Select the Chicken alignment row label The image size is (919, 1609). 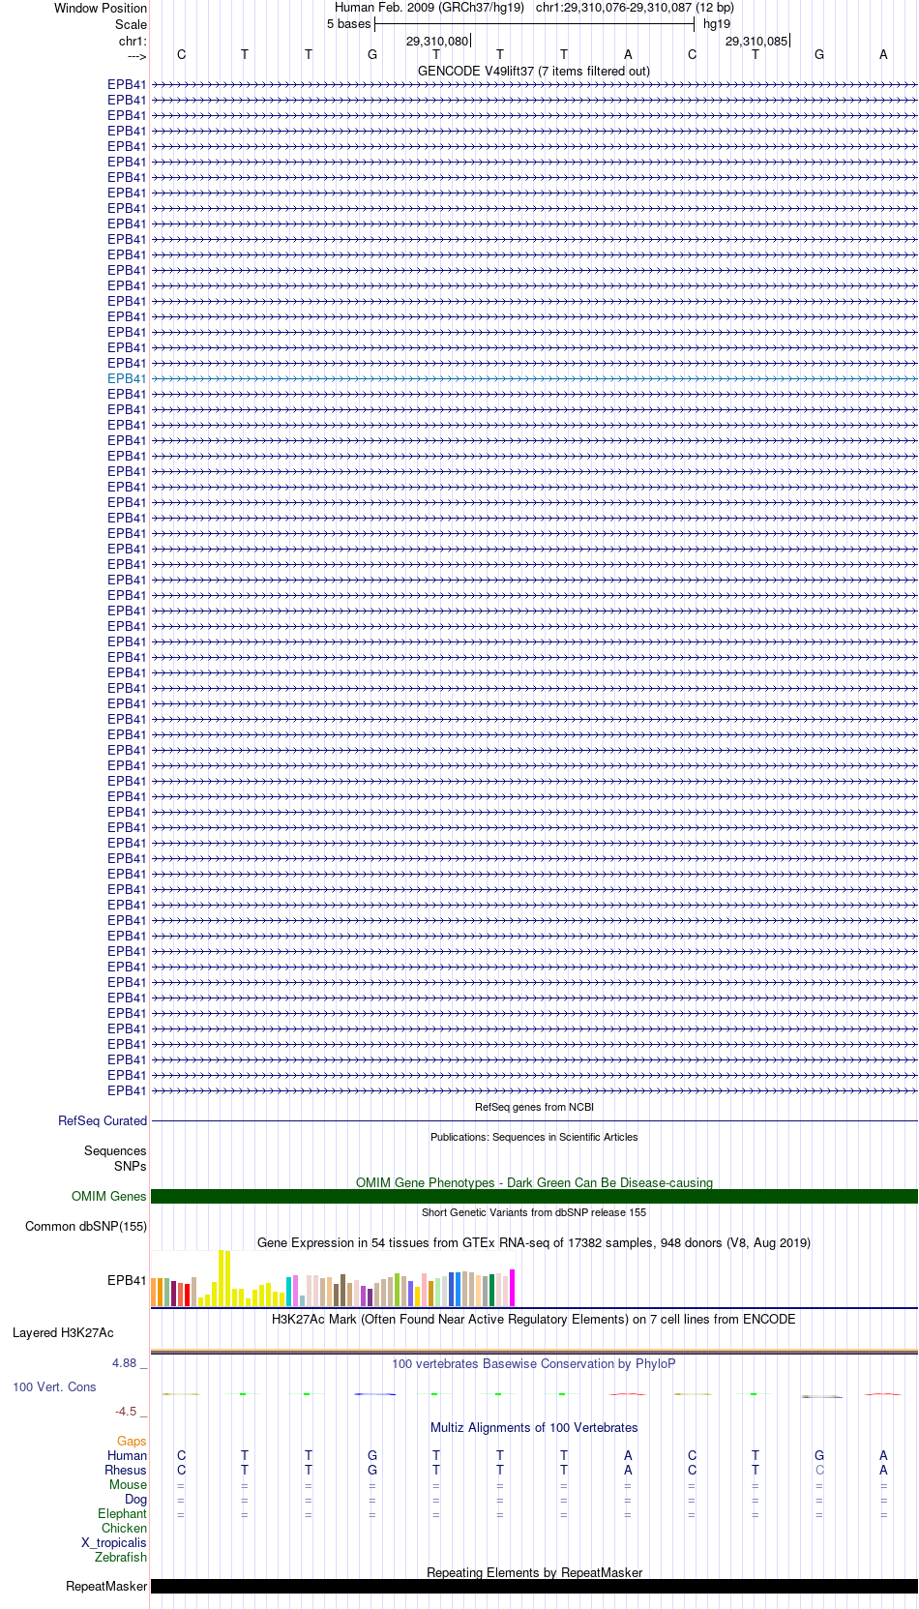pos(124,1528)
